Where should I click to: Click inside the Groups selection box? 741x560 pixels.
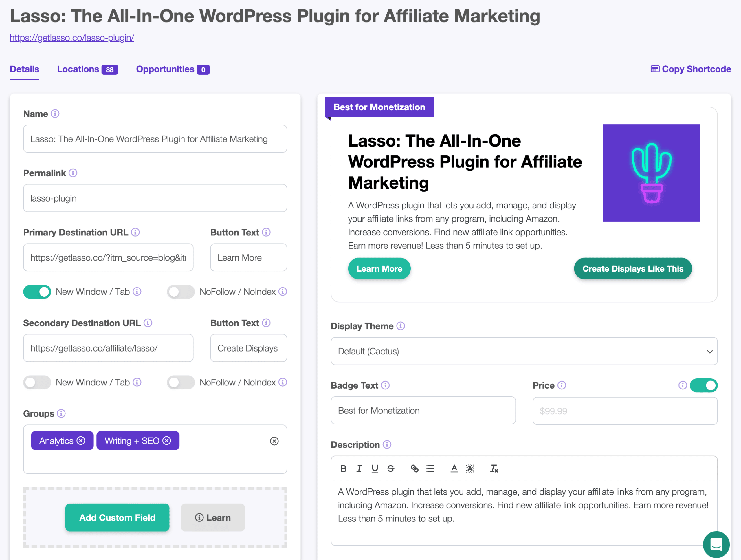155,449
